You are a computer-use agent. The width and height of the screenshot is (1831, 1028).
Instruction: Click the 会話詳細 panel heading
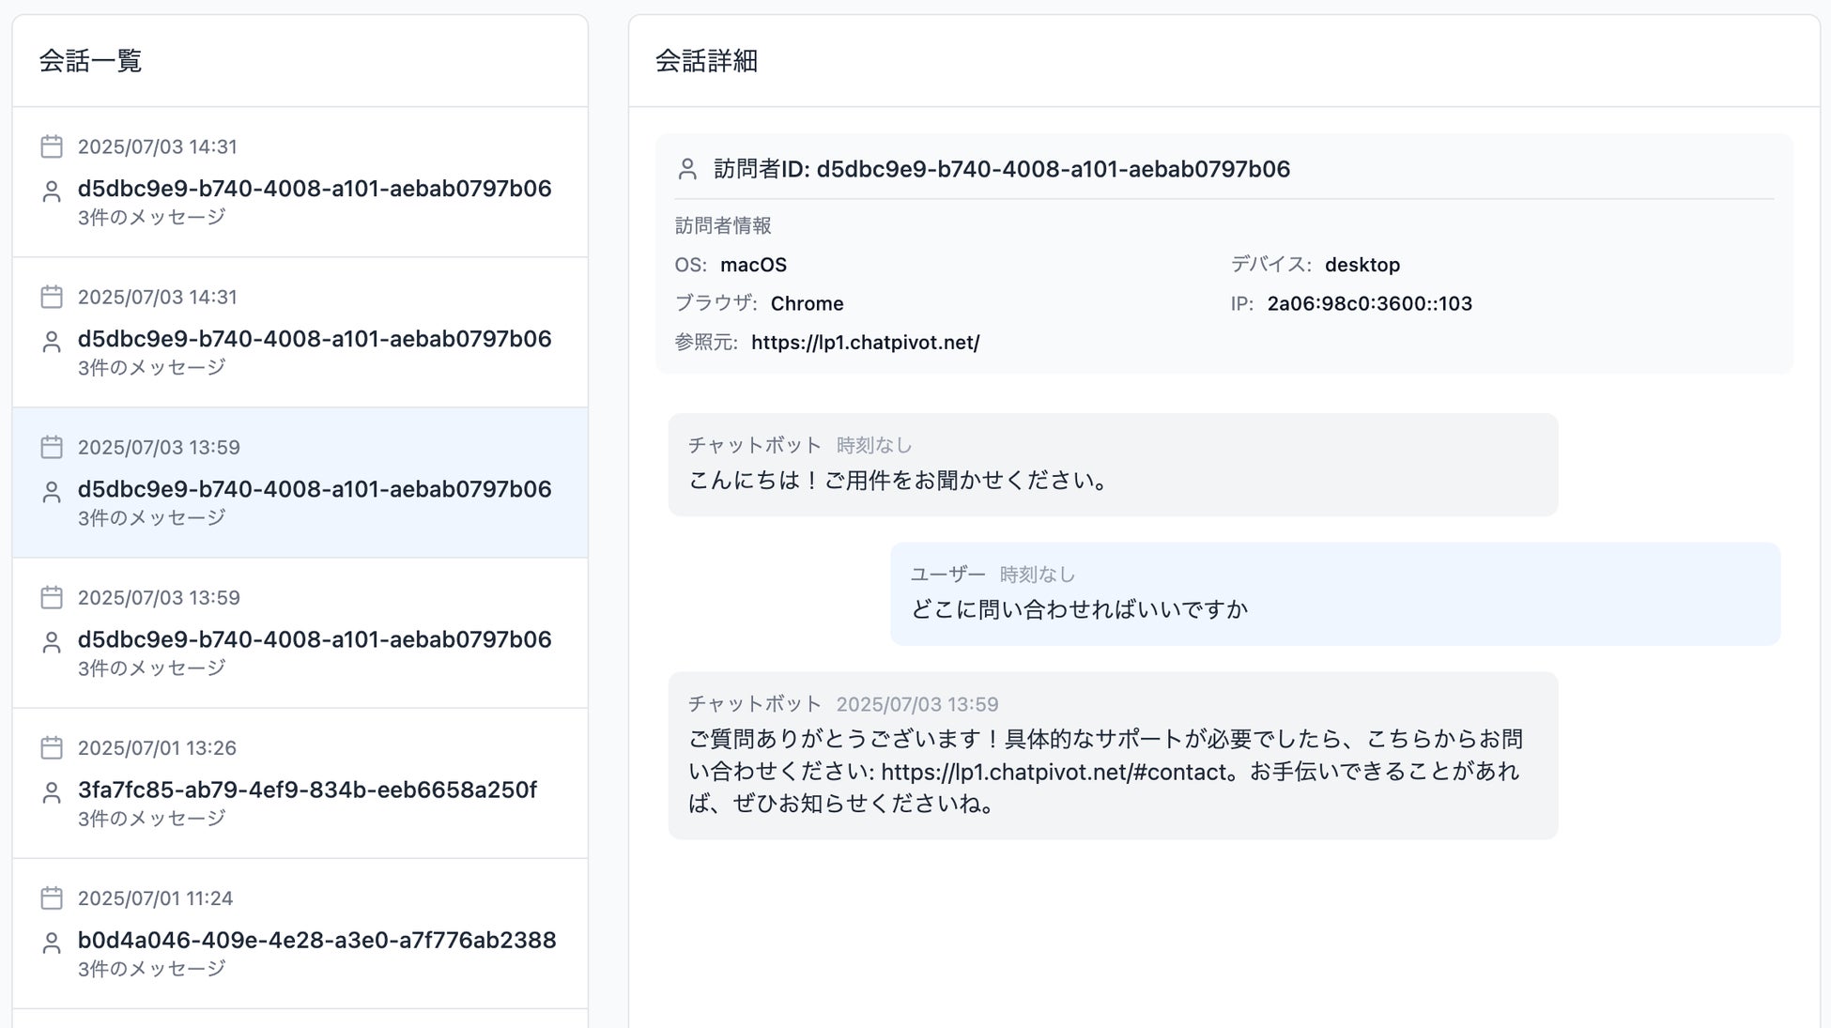706,61
